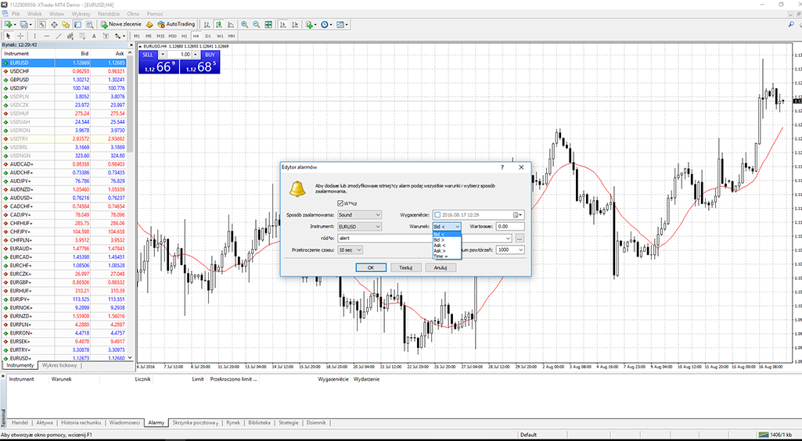Screen dimensions: 802x441
Task: Select 'Time =' option in the dropdown list
Action: pos(441,256)
